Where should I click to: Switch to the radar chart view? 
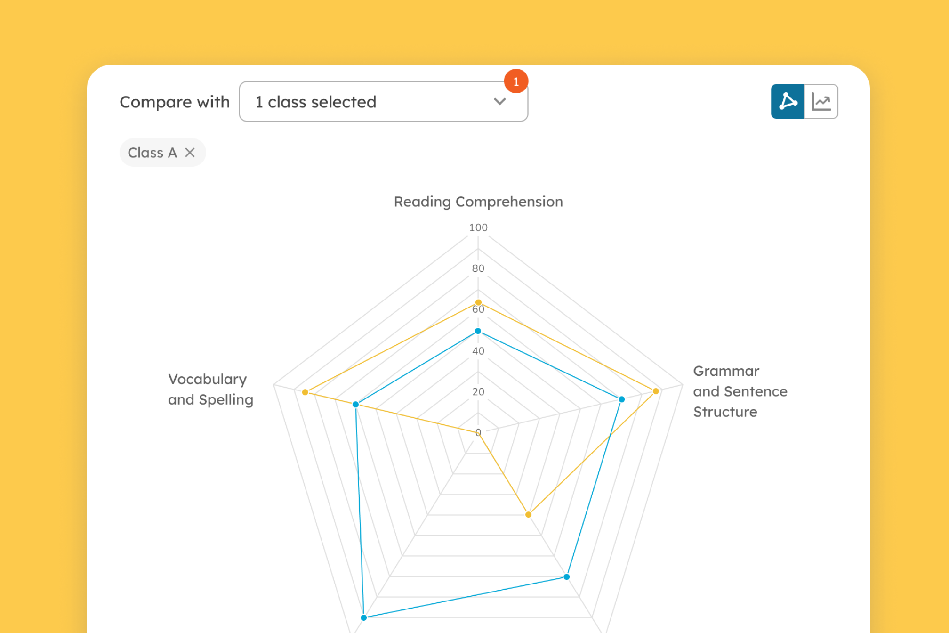coord(788,101)
